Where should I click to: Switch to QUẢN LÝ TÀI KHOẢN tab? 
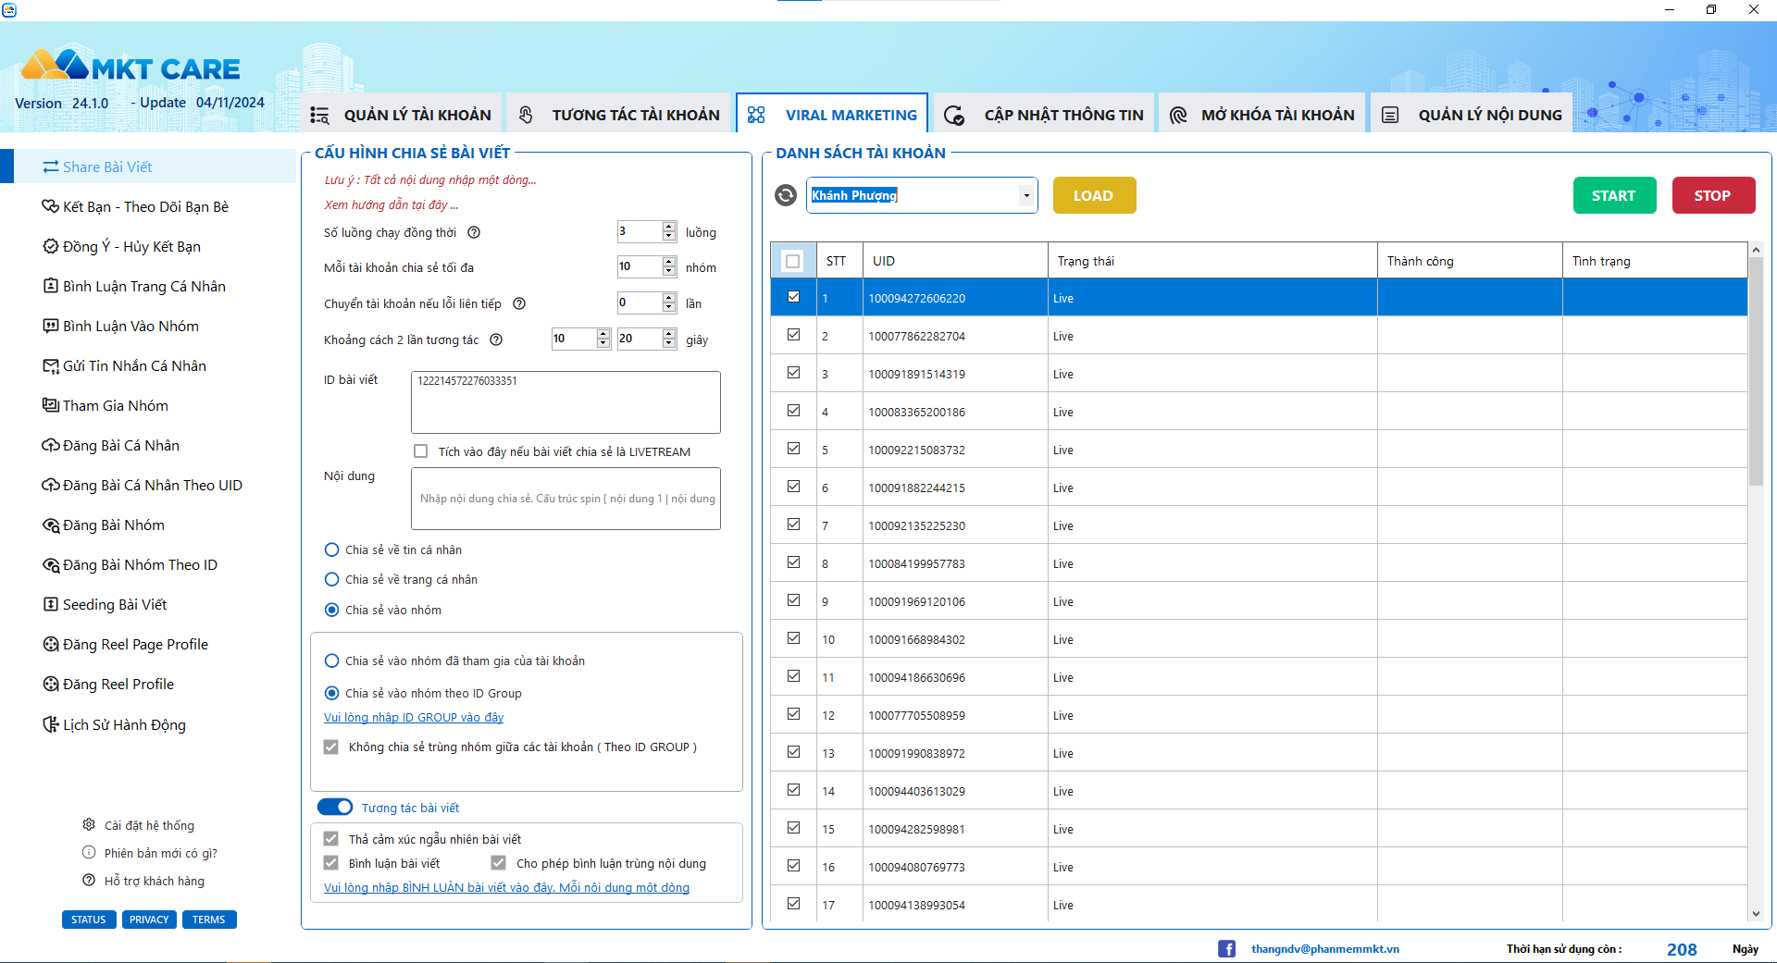coord(401,115)
